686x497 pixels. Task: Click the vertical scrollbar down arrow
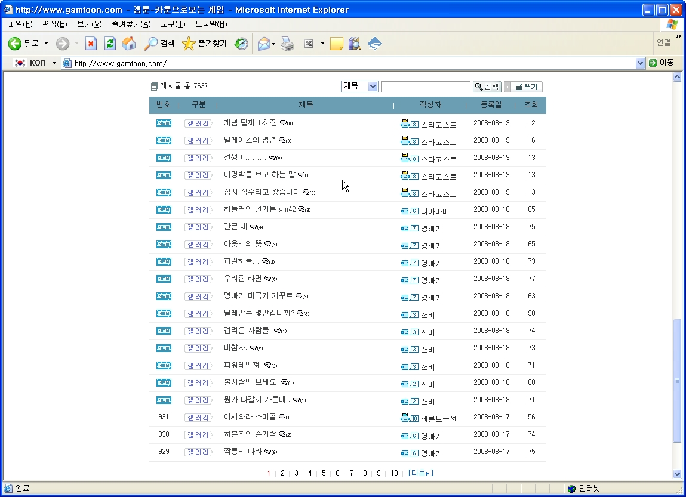tap(677, 474)
